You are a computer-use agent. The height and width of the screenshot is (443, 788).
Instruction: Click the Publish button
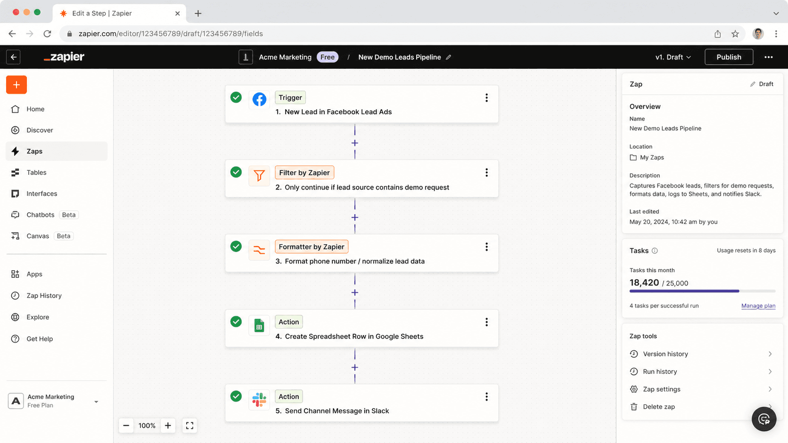[729, 57]
